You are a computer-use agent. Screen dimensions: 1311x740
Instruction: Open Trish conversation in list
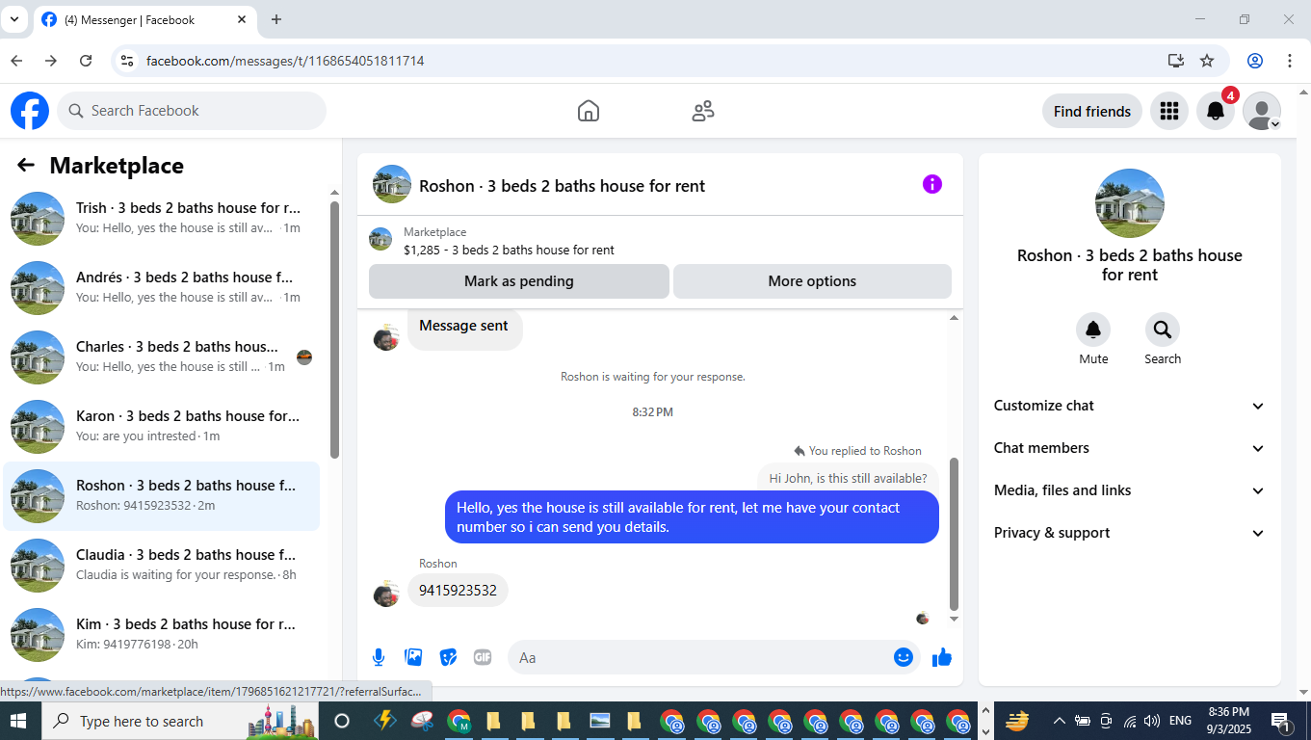[162, 218]
